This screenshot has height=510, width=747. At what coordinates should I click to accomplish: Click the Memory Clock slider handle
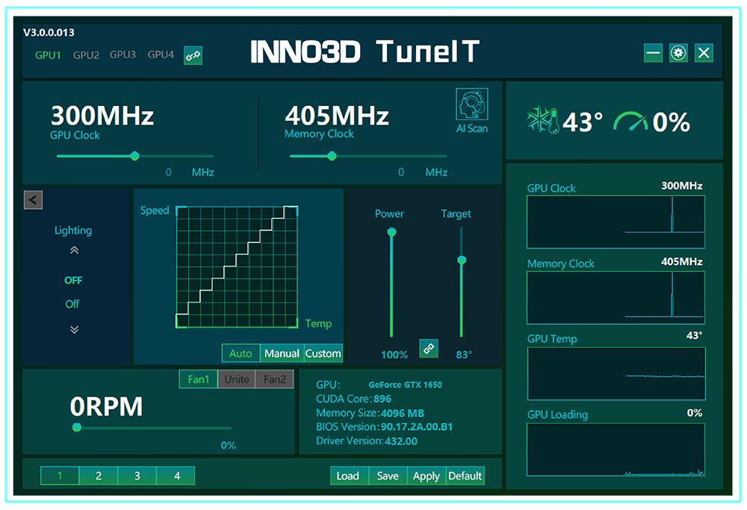[x=332, y=156]
